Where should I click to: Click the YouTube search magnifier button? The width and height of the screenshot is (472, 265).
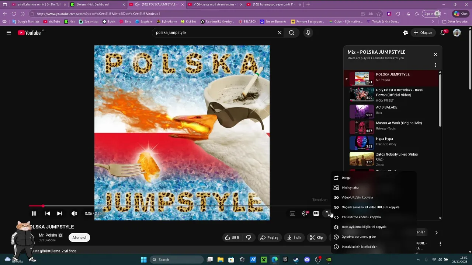291,33
